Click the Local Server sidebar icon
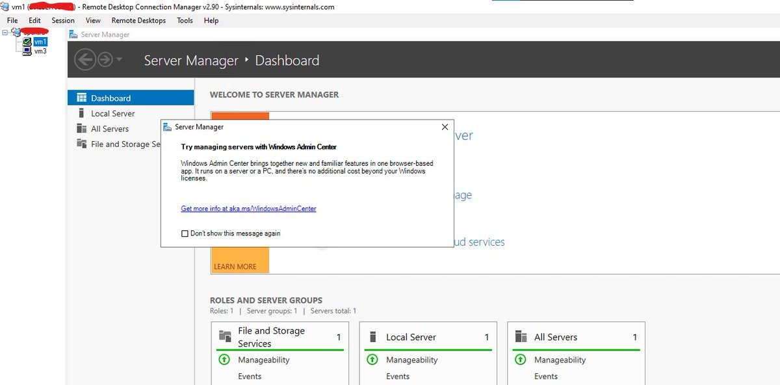 81,113
